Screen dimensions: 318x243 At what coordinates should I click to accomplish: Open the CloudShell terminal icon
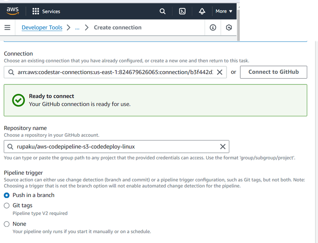pyautogui.click(x=182, y=11)
